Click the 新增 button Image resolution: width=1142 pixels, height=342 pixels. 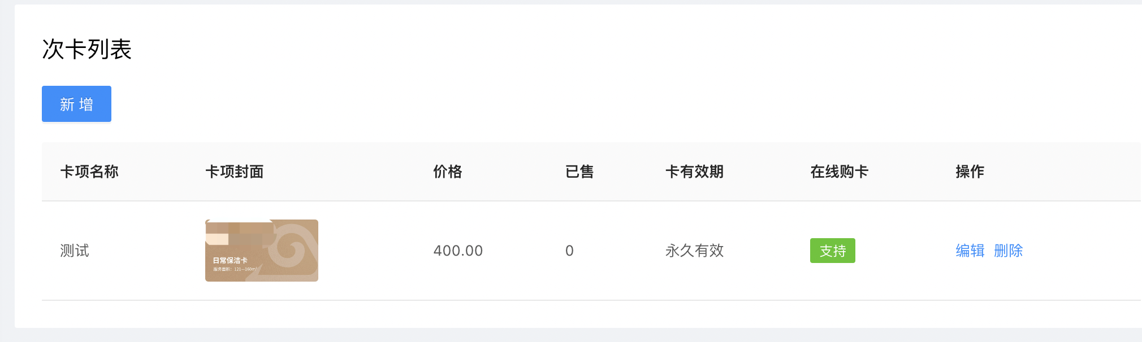[76, 104]
